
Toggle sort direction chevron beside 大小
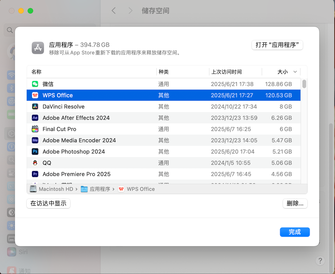(295, 72)
